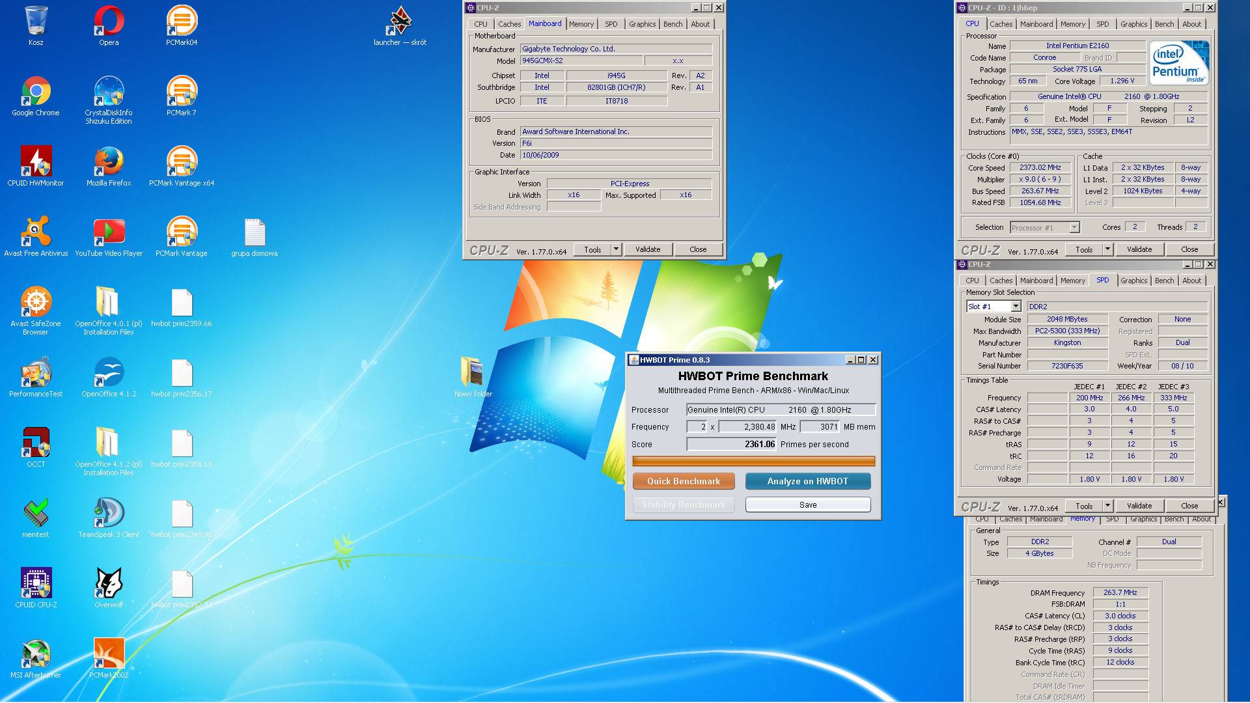
Task: Launch OCCT desktop icon
Action: point(36,448)
